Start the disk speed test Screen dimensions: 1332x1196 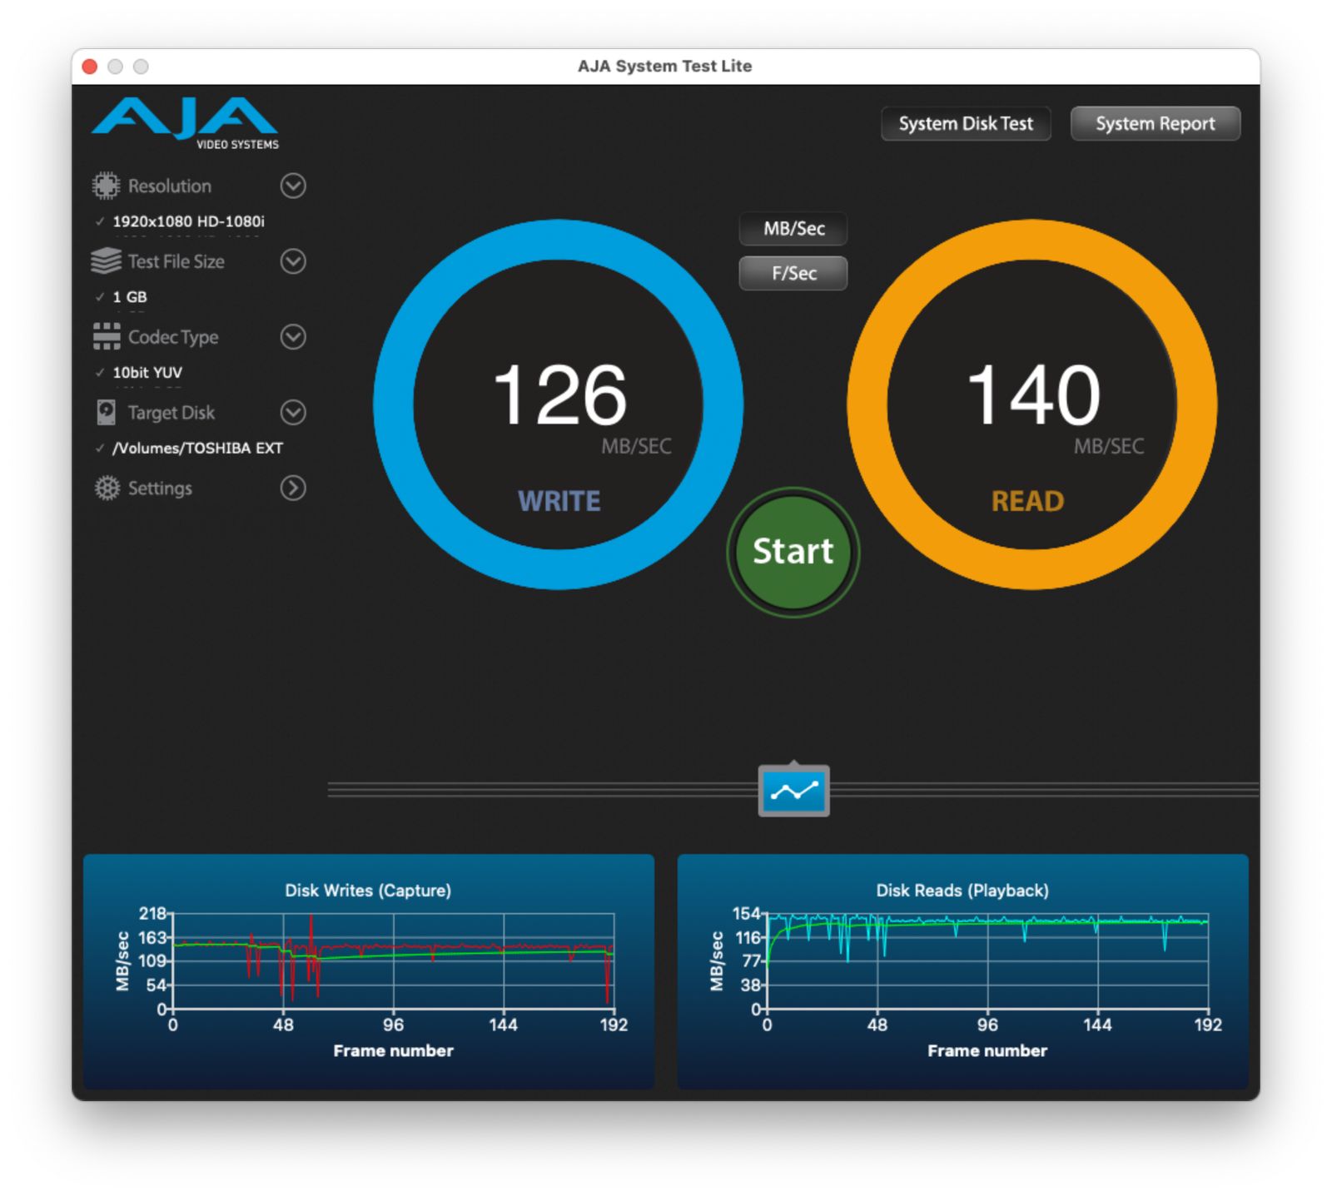[793, 552]
